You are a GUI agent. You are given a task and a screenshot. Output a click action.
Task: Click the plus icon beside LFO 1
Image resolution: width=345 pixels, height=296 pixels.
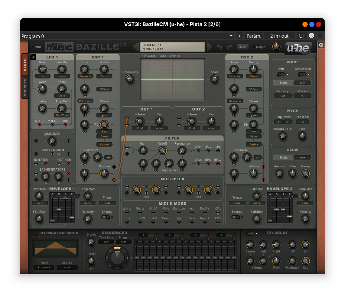[33, 57]
